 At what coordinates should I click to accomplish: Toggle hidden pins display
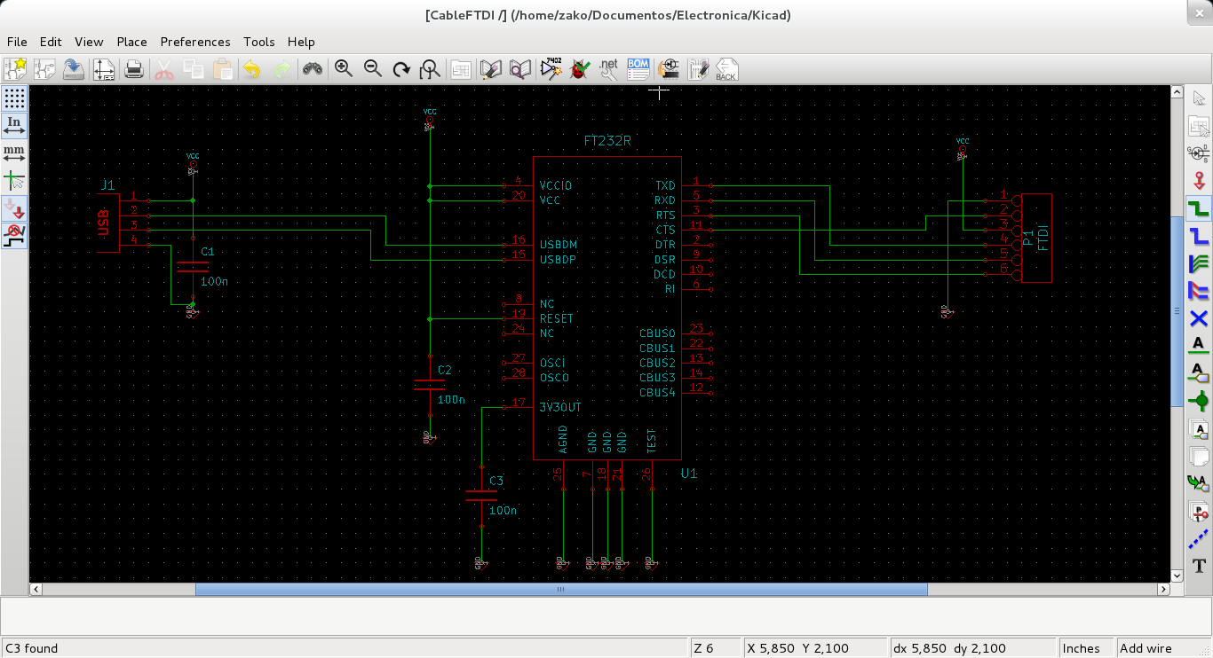click(12, 210)
